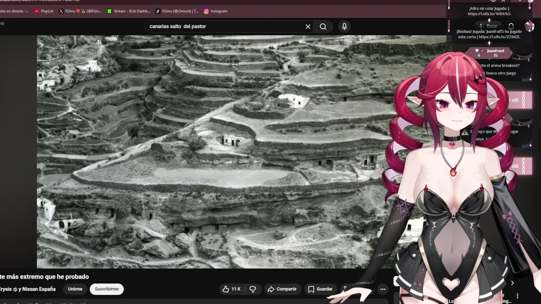541x304 pixels.
Task: Join the channel with Unirme
Action: pyautogui.click(x=75, y=289)
